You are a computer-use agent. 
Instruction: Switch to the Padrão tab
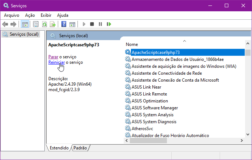80,148
